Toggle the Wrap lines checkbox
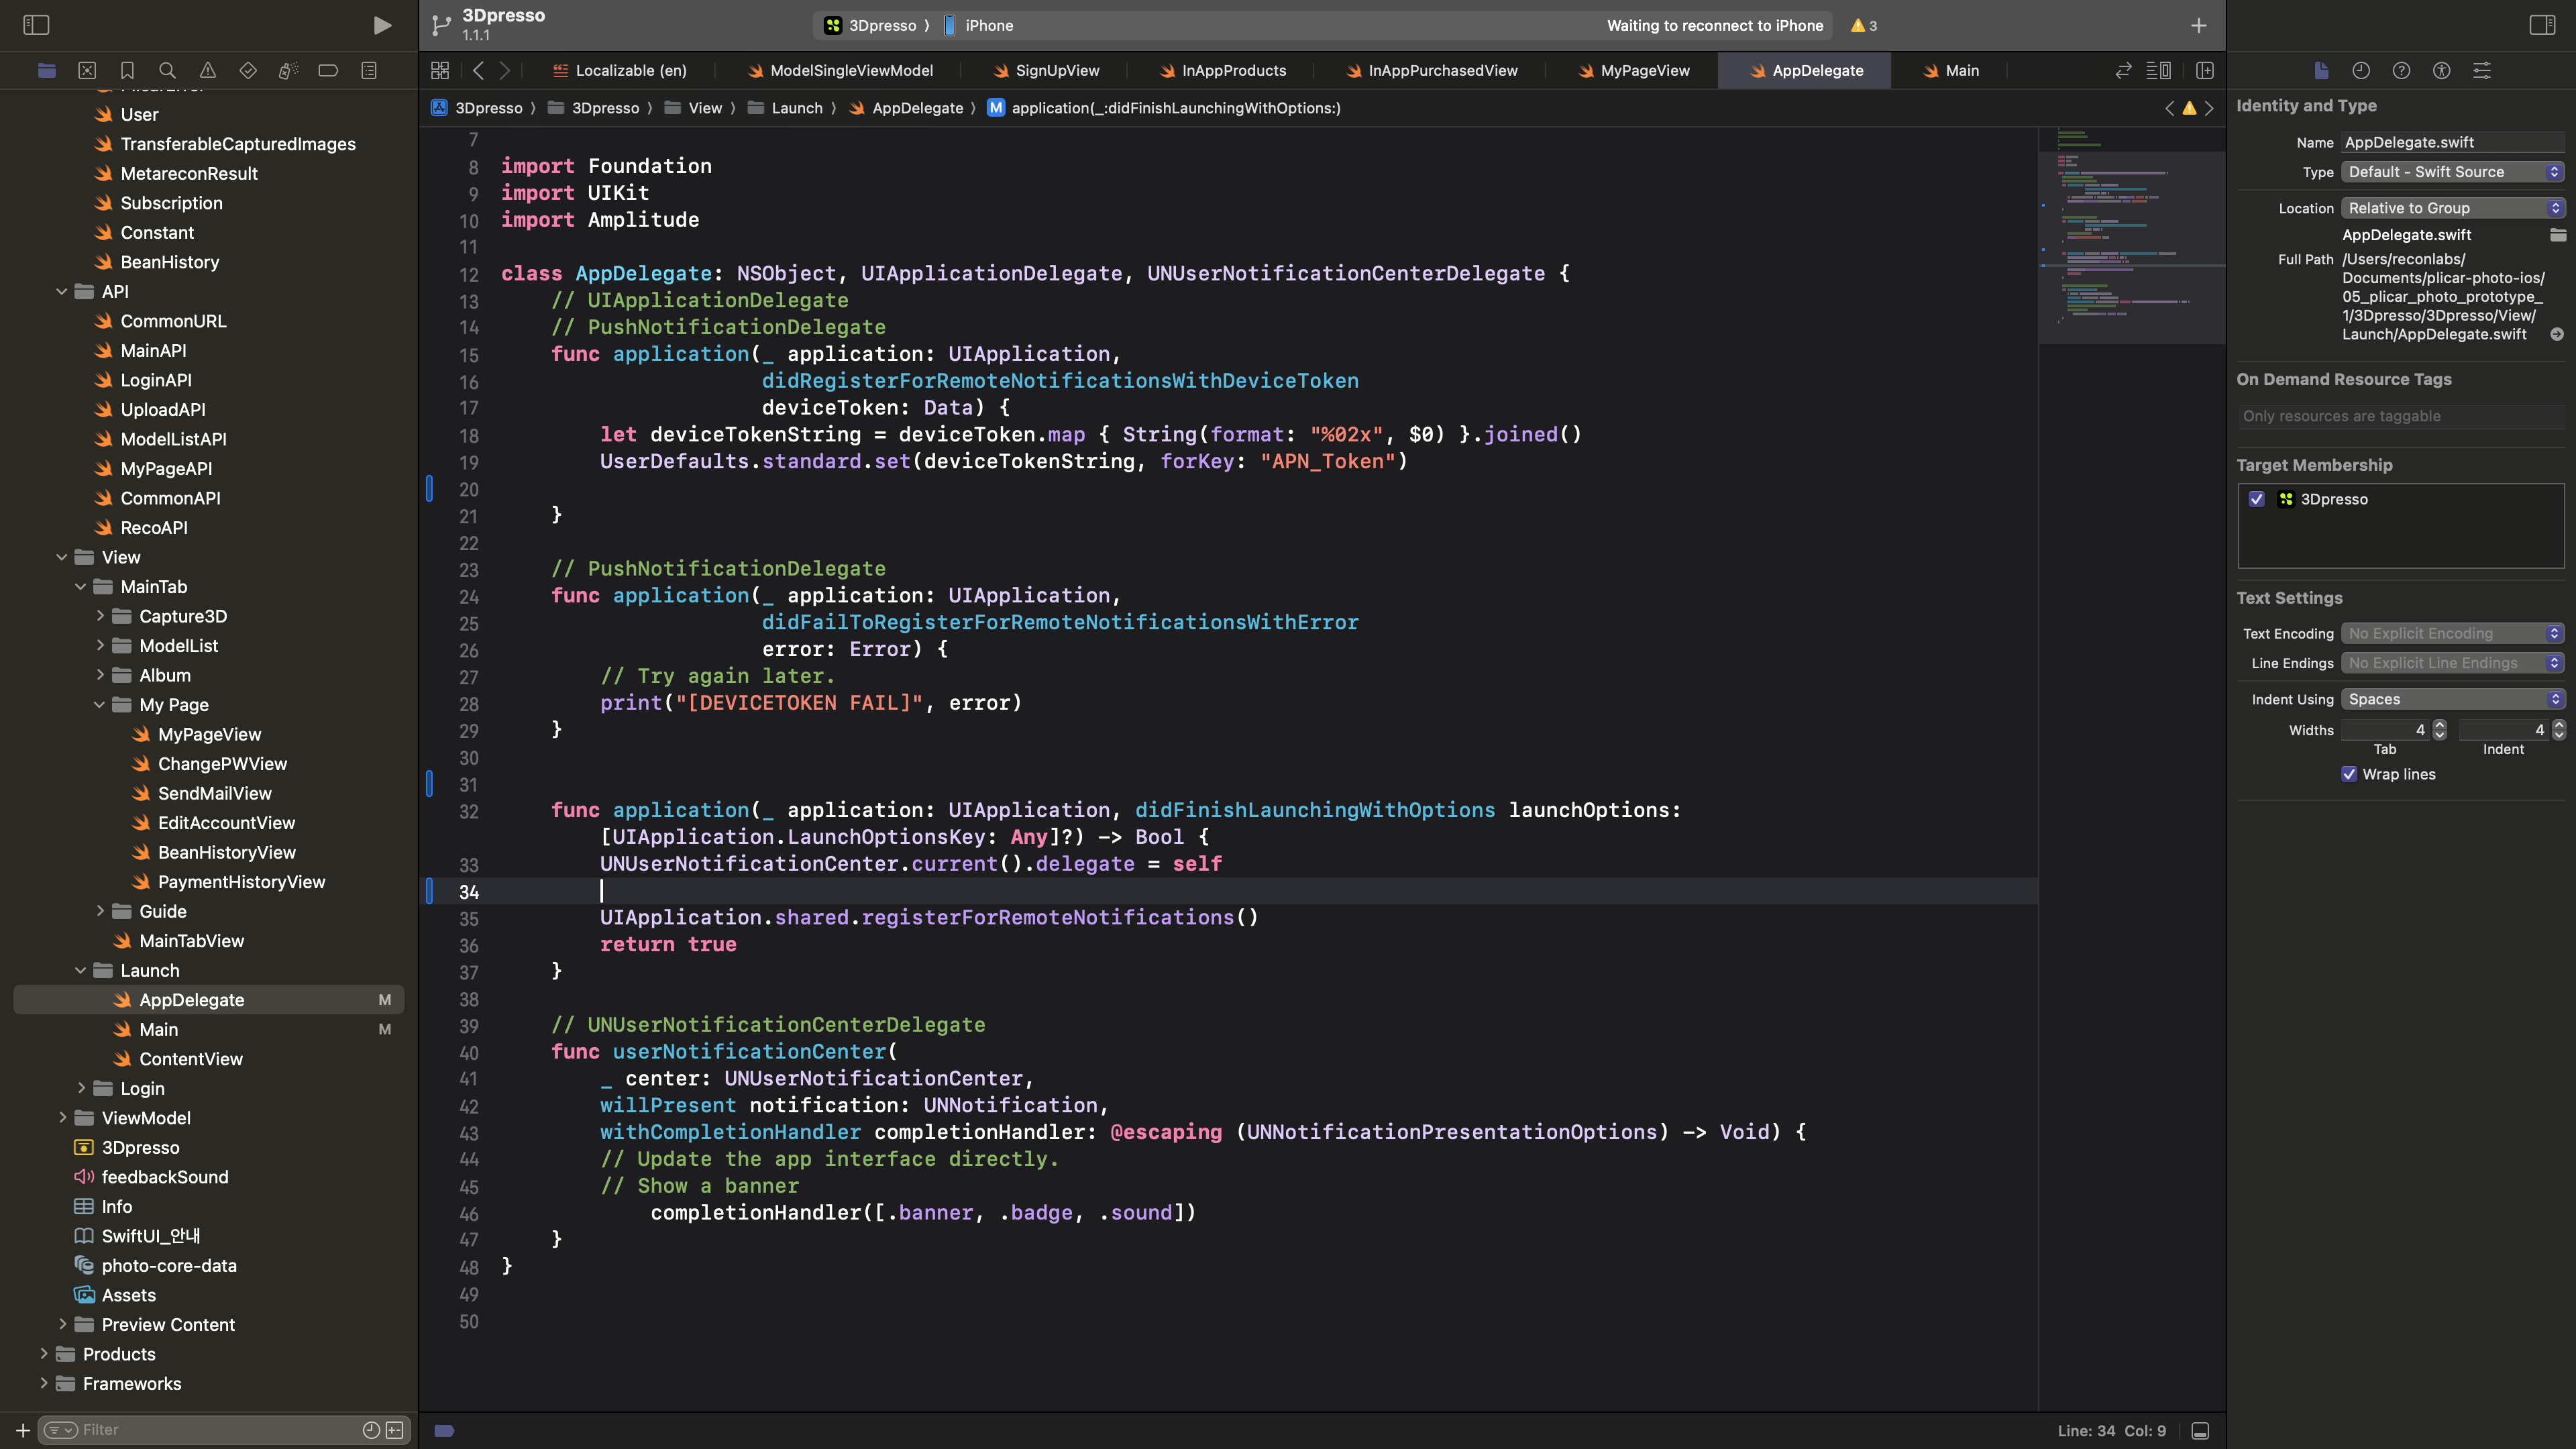Image resolution: width=2576 pixels, height=1449 pixels. 2349,774
